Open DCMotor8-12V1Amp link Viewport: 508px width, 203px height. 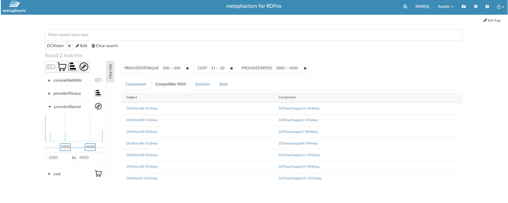(142, 179)
